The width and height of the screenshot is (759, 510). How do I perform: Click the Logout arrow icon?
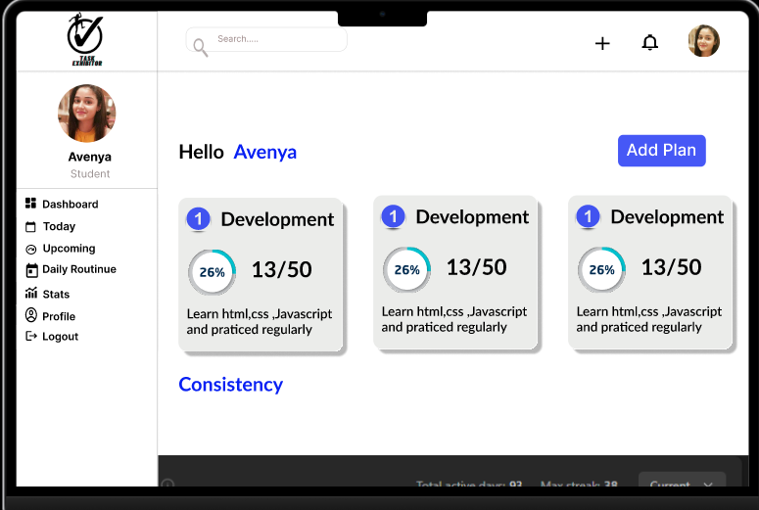point(31,337)
